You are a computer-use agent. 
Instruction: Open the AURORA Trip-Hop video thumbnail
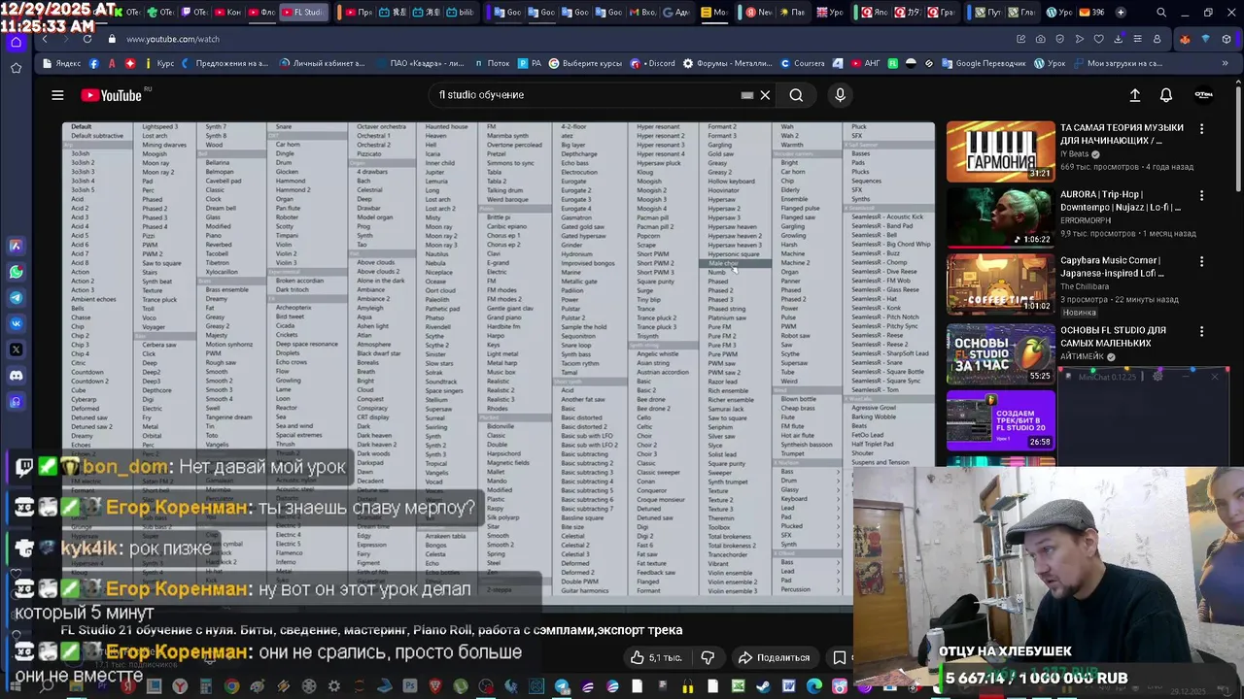tap(1000, 217)
